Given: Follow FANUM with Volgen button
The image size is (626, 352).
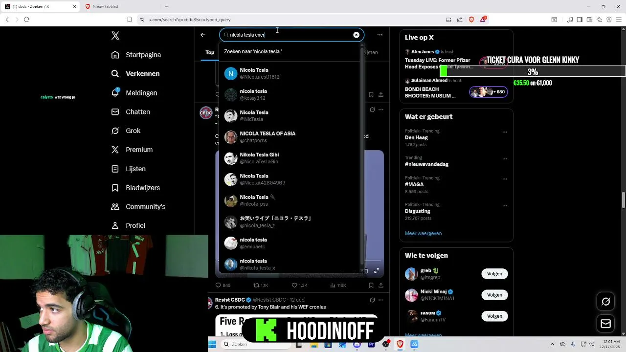Looking at the screenshot, I should click(494, 316).
